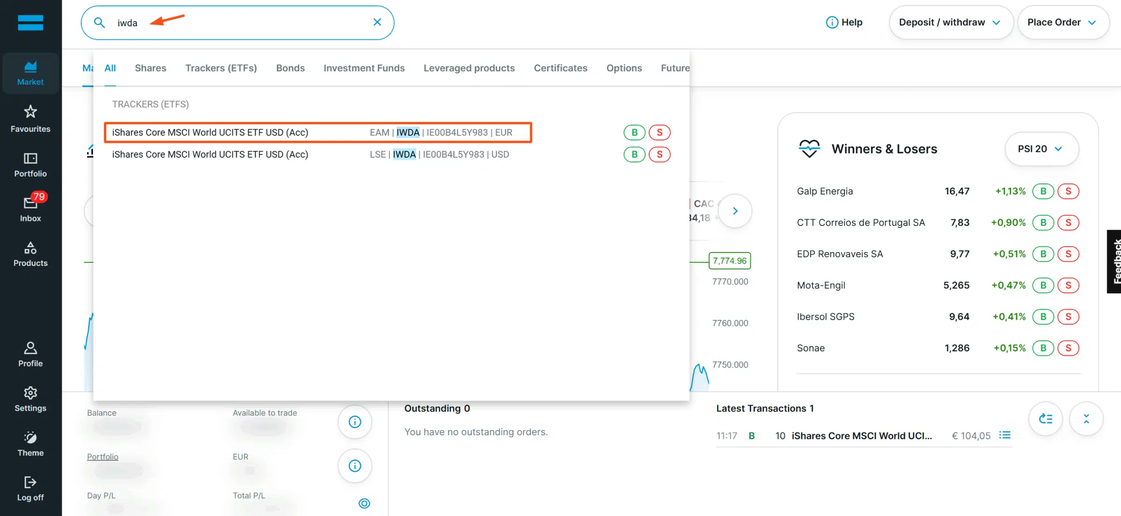Select the Options tab
Image resolution: width=1121 pixels, height=516 pixels.
pos(624,68)
